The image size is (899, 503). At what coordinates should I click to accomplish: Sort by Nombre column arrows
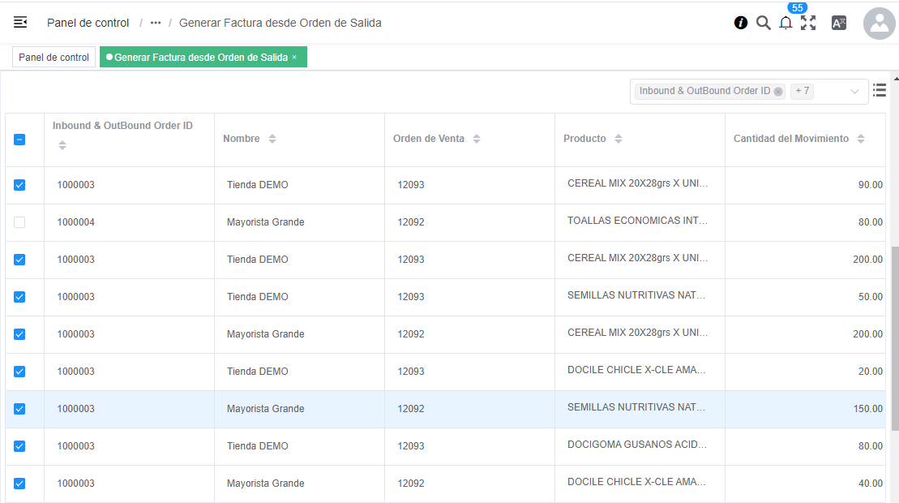tap(272, 139)
